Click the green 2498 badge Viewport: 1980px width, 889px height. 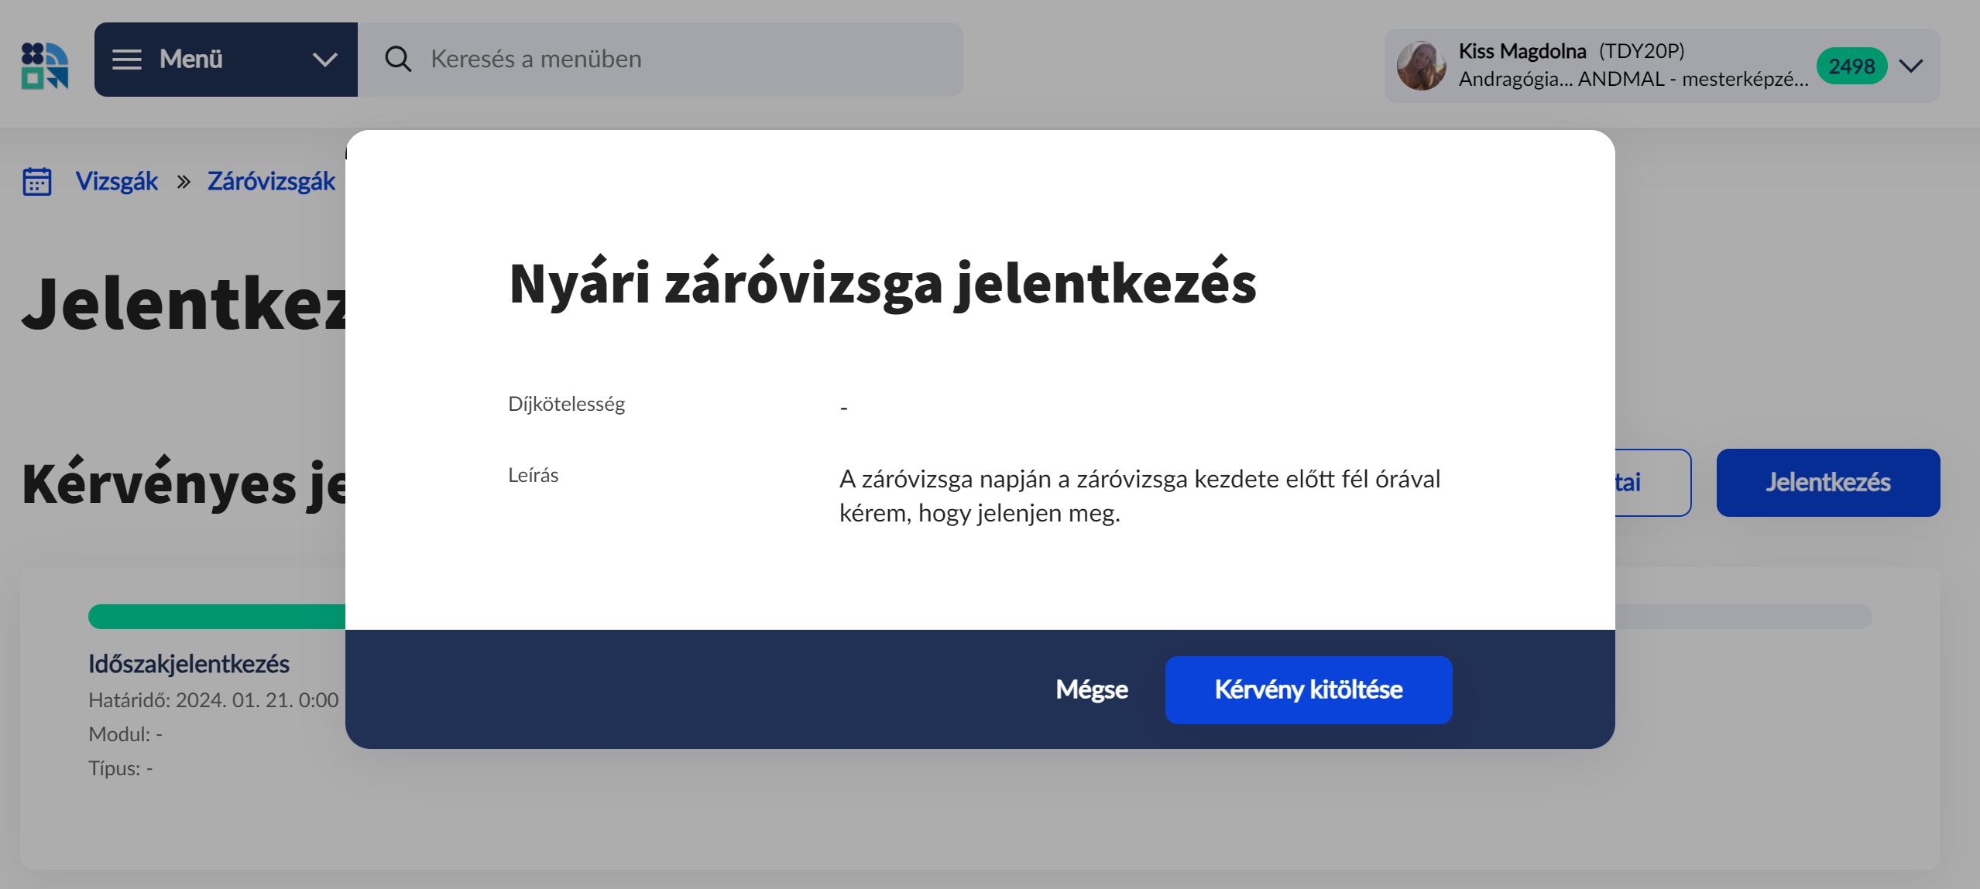tap(1851, 67)
